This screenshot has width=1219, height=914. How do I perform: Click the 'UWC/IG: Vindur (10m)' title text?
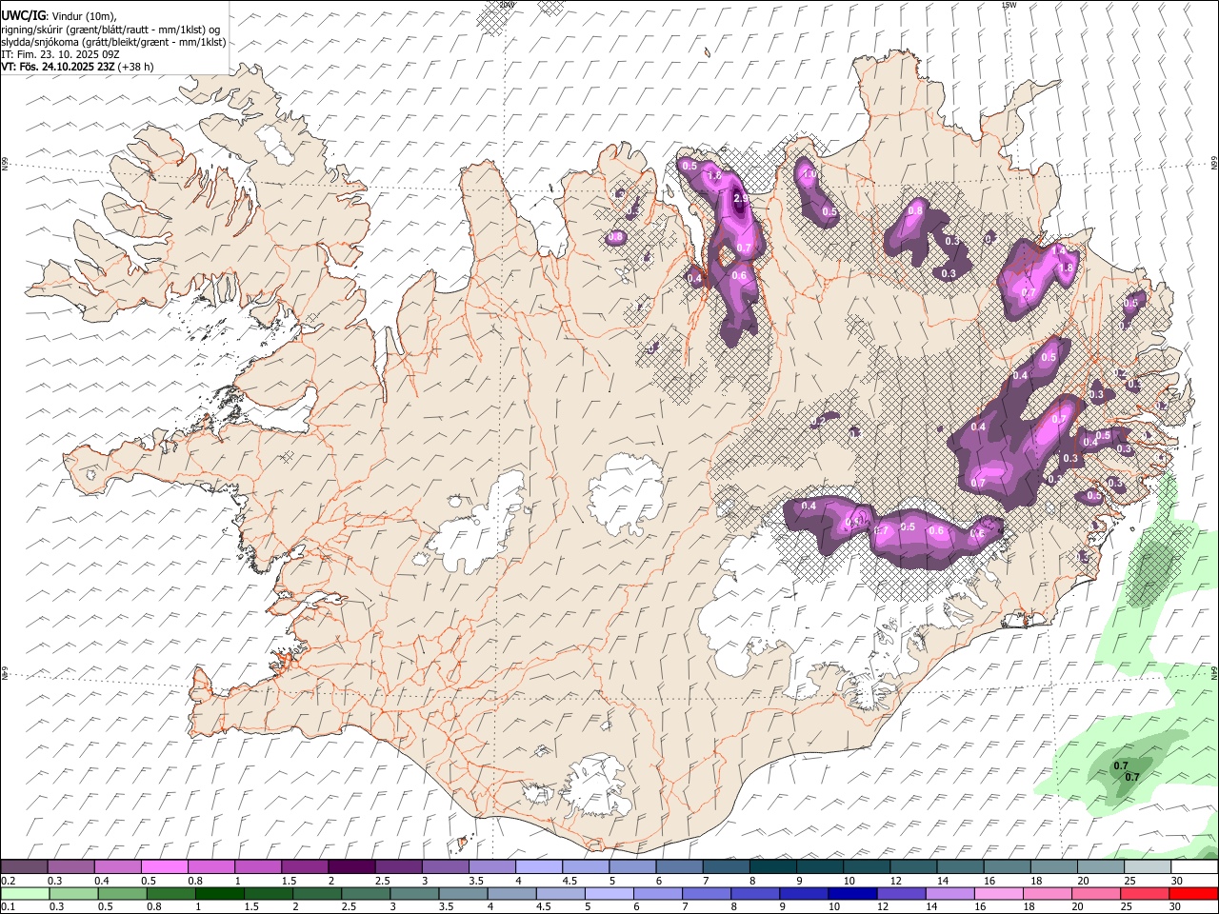pyautogui.click(x=59, y=15)
